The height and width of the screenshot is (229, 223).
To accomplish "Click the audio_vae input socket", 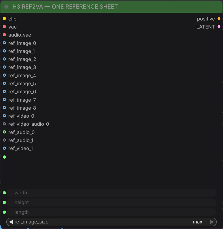I will tap(4, 35).
